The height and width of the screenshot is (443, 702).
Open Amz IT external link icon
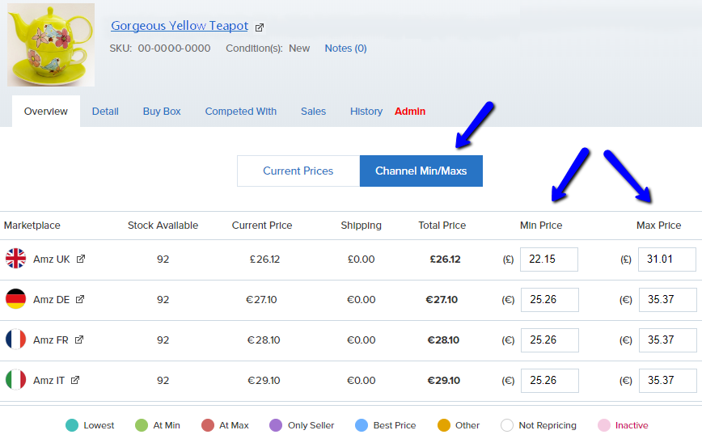click(75, 380)
